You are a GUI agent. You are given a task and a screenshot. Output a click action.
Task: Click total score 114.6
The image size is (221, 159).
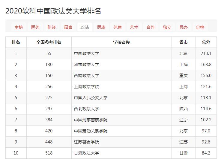tap(206, 109)
